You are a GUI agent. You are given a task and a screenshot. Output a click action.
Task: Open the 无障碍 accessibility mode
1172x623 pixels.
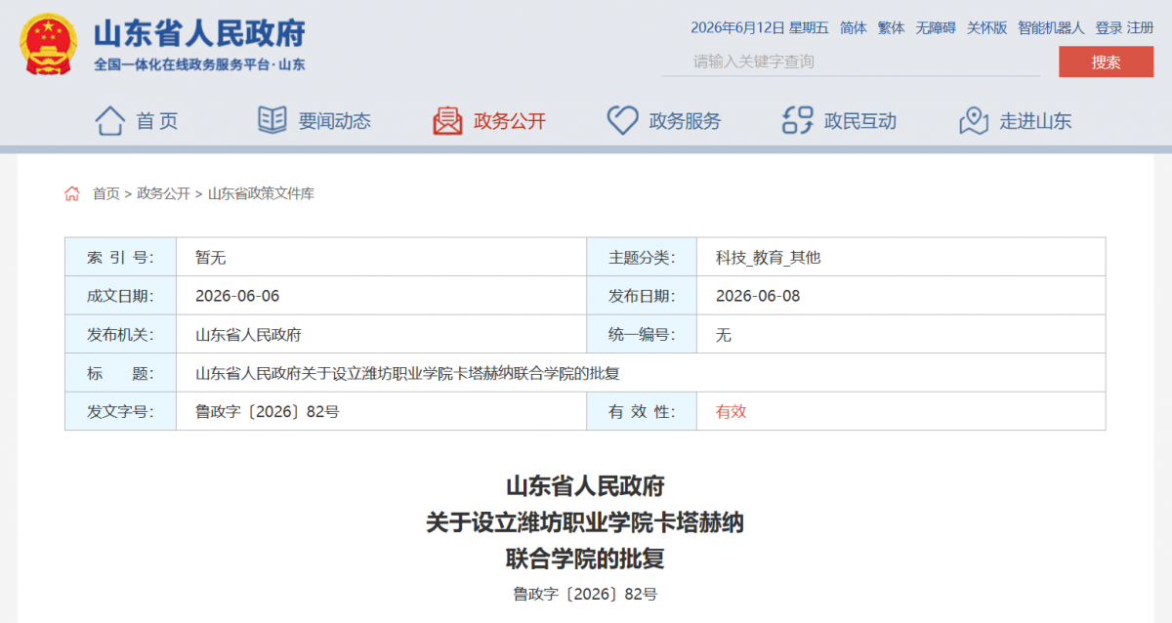coord(936,27)
